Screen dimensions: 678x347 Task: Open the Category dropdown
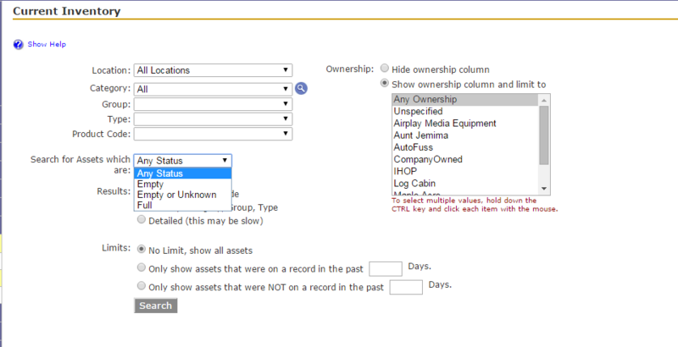(214, 89)
